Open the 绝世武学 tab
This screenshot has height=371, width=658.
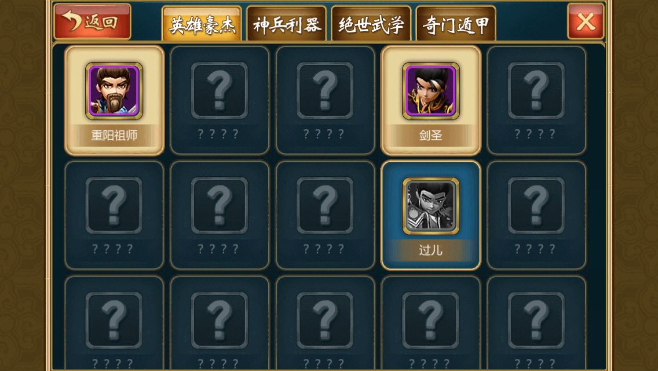pos(371,24)
